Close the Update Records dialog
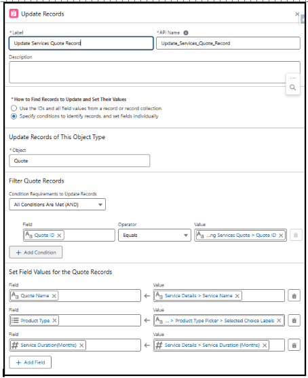 (x=297, y=14)
